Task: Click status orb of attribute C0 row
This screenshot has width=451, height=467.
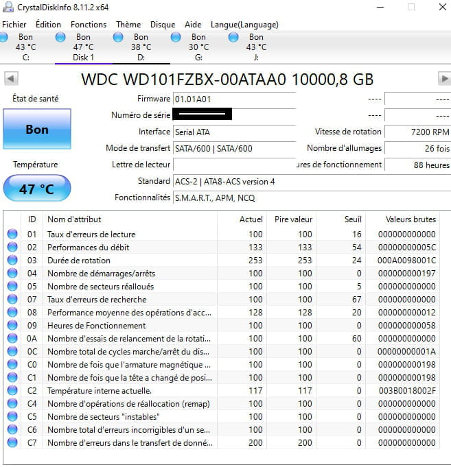Action: [12, 365]
